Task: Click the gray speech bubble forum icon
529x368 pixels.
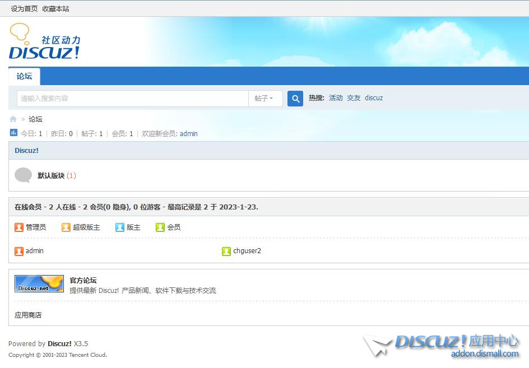Action: pos(23,175)
